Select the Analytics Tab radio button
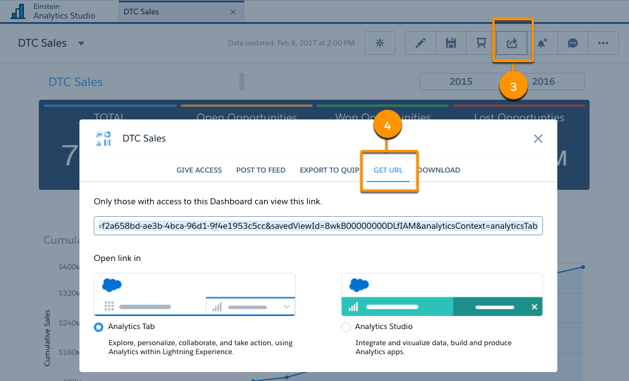 point(99,327)
